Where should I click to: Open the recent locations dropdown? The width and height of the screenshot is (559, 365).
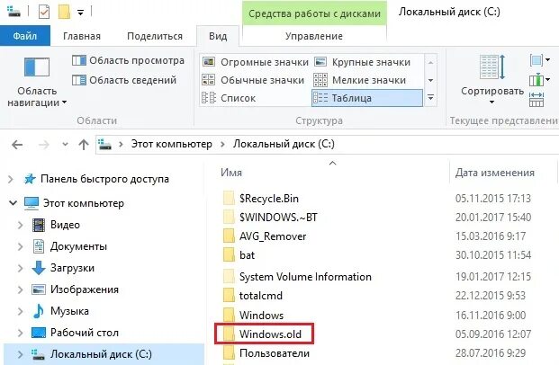[x=65, y=145]
